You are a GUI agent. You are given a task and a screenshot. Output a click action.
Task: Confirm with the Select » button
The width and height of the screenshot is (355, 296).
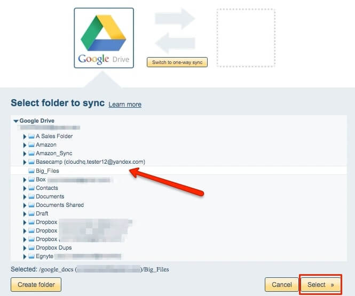(x=321, y=284)
